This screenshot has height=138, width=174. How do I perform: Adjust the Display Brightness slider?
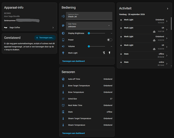click(96, 33)
